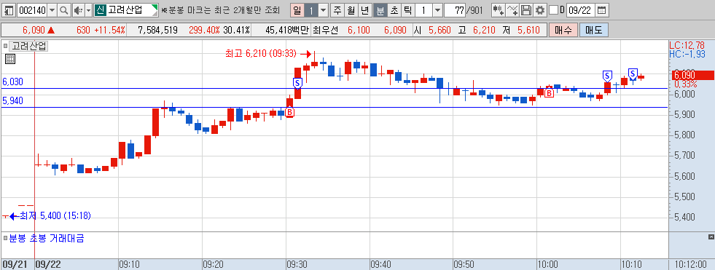The height and width of the screenshot is (270, 715).
Task: Click the 시 5,660 opening price
Action: (x=432, y=31)
